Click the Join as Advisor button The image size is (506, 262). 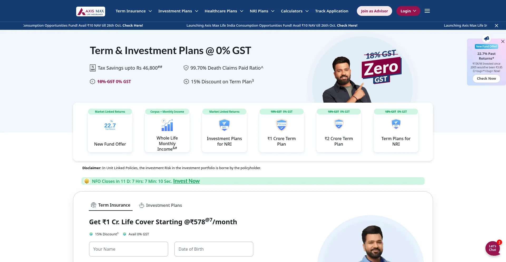click(x=374, y=11)
